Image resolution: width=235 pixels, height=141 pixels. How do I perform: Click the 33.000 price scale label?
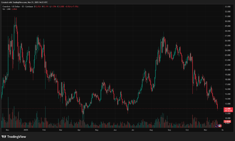pos(227,7)
